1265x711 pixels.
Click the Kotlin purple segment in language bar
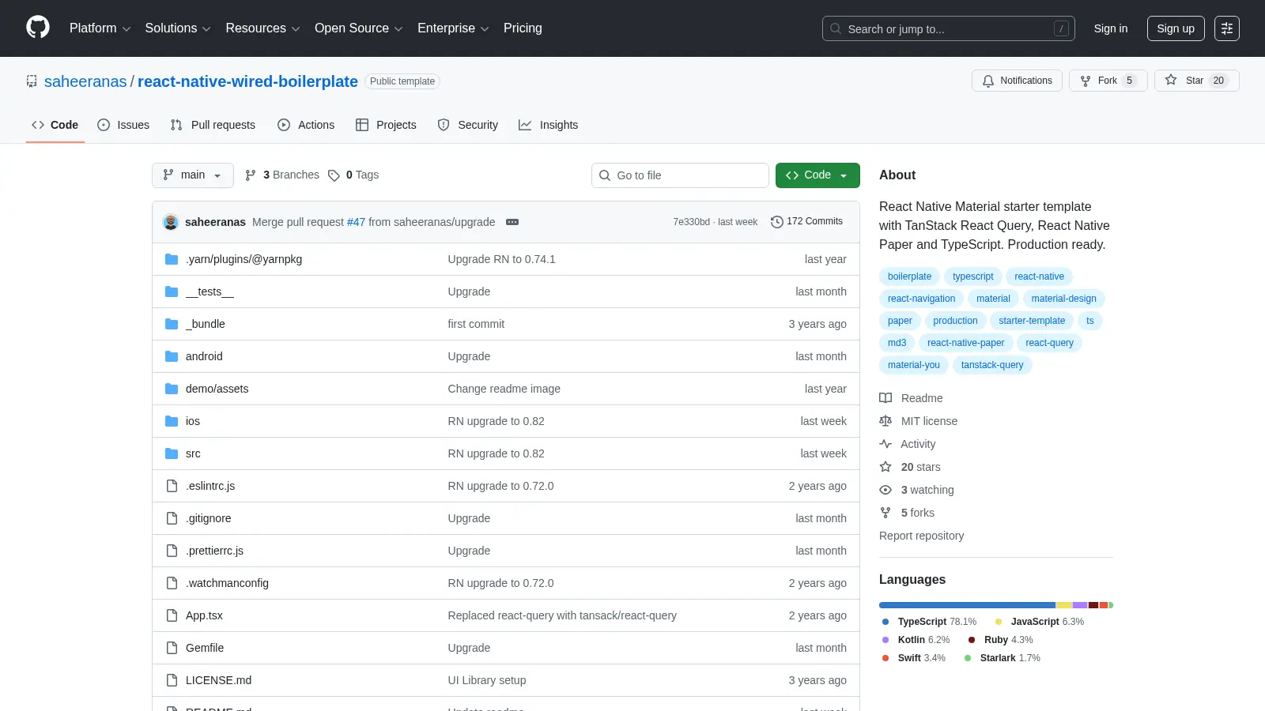coord(1080,605)
